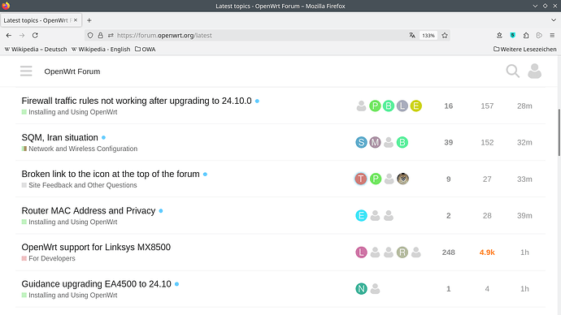Open a new browser tab
561x315 pixels.
[89, 20]
